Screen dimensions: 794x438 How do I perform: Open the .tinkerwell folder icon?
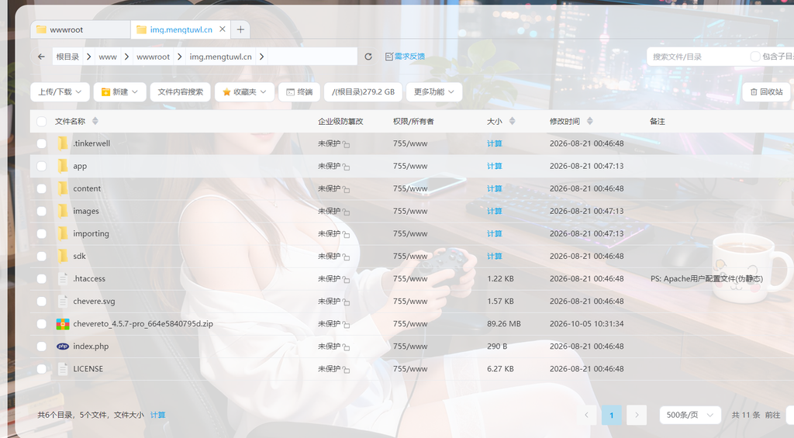62,143
